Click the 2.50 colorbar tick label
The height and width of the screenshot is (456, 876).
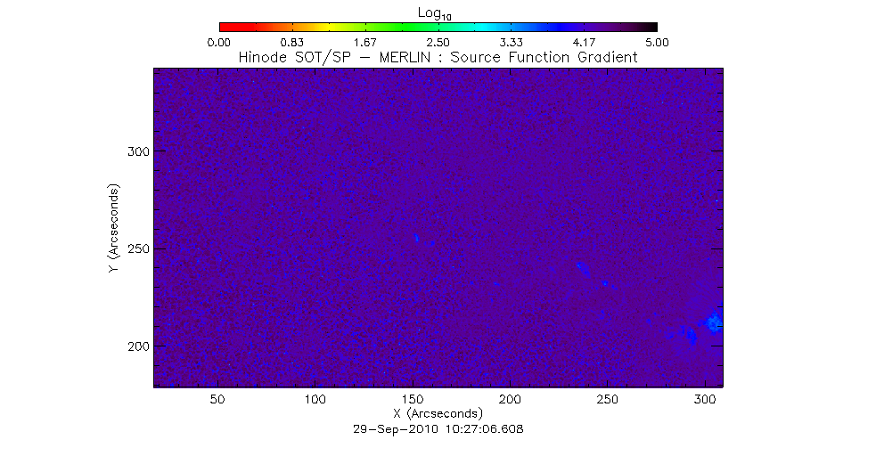coord(438,42)
